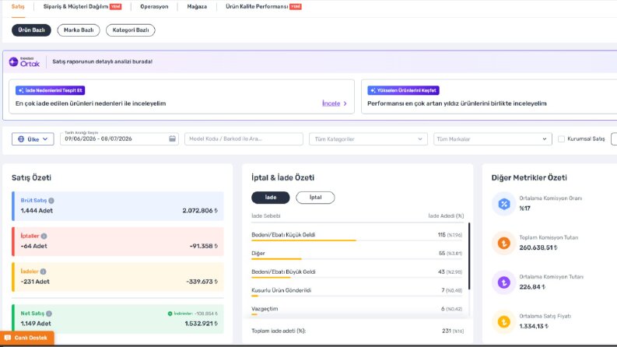The image size is (617, 347).
Task: Click the chat icon in Canlı Destek
Action: tap(8, 338)
